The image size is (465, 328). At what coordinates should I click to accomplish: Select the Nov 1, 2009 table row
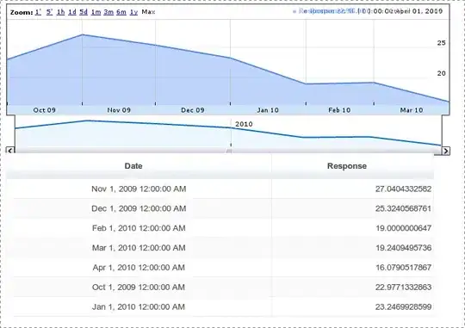[220, 189]
